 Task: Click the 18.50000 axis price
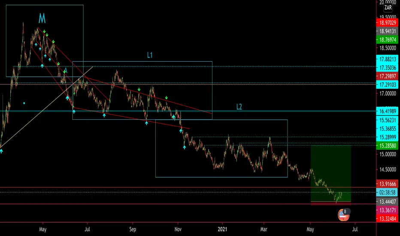pos(388,48)
